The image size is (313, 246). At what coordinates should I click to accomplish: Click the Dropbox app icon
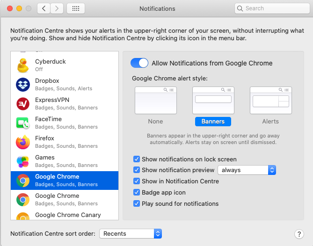23,85
